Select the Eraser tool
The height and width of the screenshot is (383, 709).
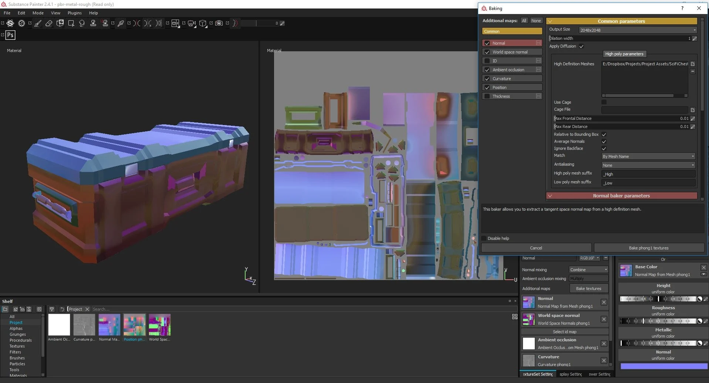tap(49, 23)
